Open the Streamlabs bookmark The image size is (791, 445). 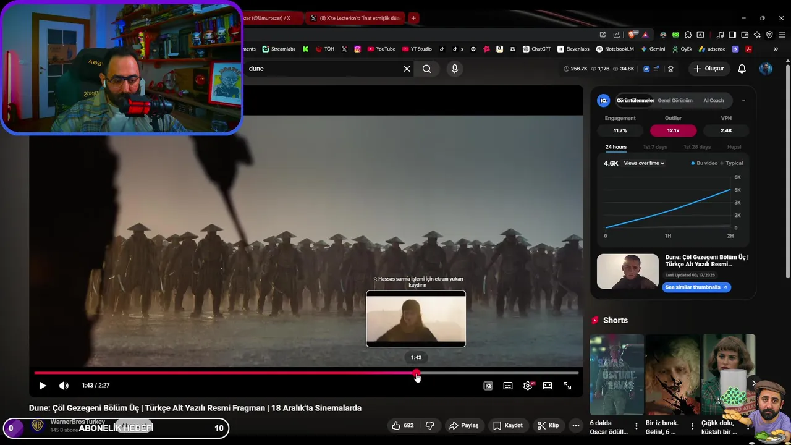click(279, 49)
